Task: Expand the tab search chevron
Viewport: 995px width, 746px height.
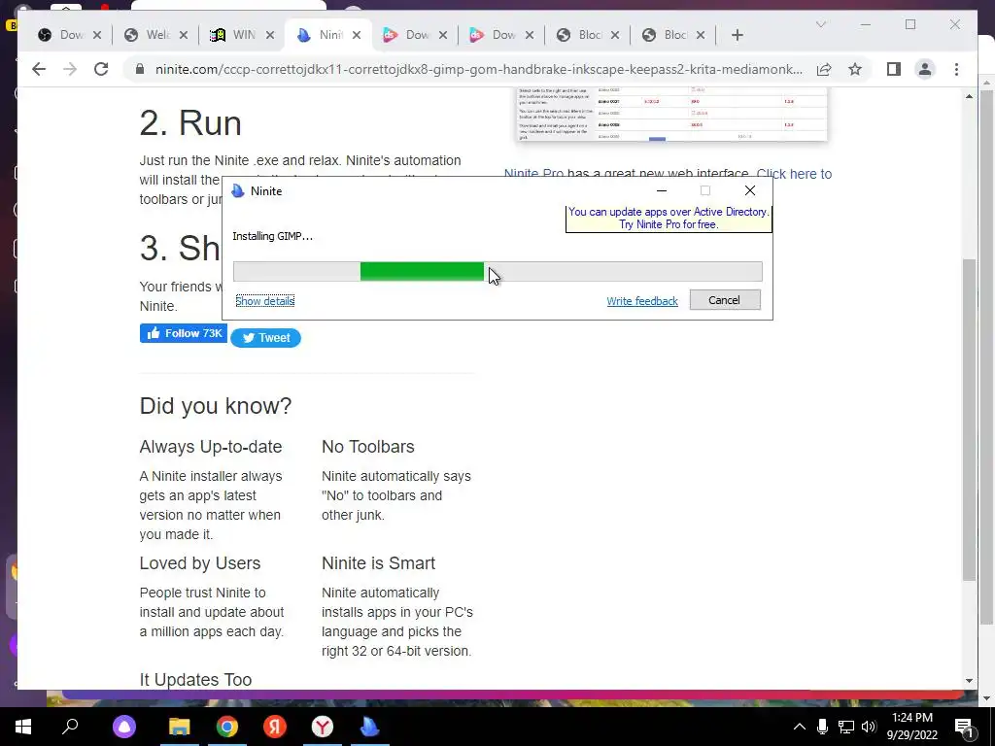Action: pos(820,24)
